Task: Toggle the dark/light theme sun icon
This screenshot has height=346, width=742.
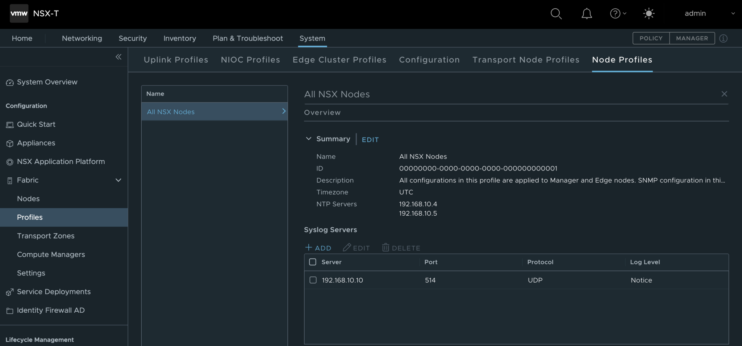Action: click(x=649, y=13)
